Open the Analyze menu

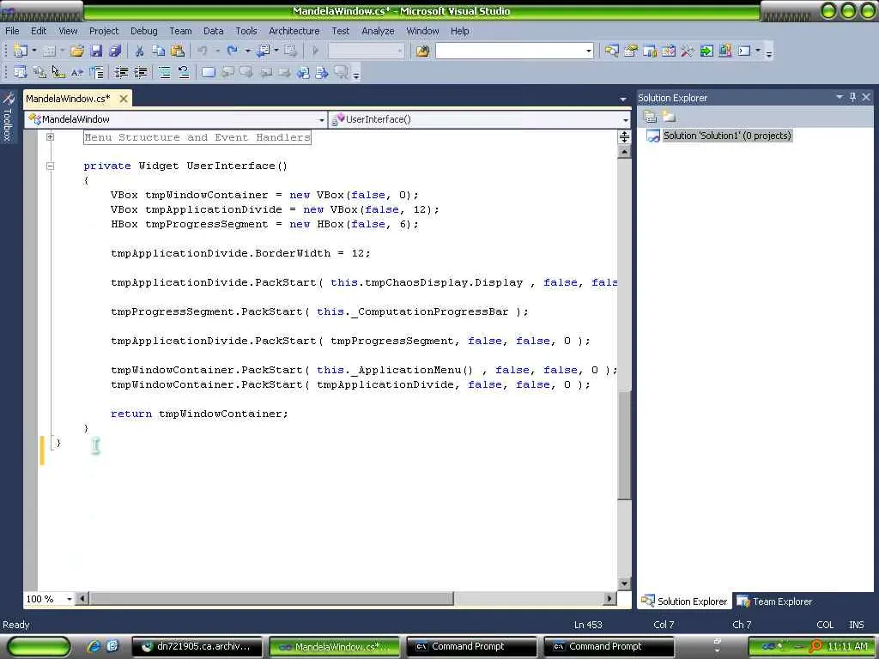click(378, 31)
